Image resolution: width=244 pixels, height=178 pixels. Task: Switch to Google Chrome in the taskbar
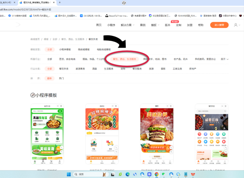point(157,174)
